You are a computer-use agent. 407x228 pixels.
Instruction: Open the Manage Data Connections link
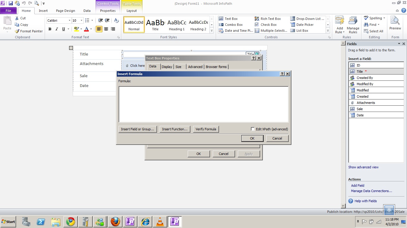tap(371, 191)
